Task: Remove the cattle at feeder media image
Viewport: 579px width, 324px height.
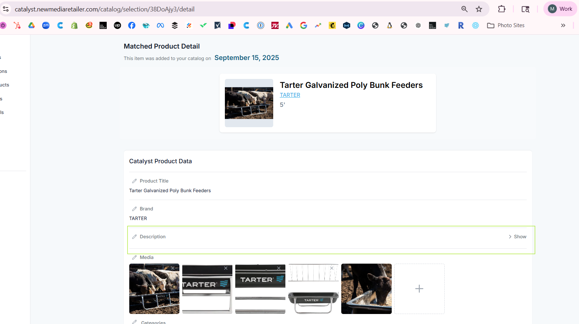Action: 173,268
